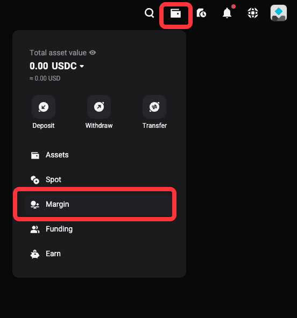This screenshot has height=318, width=297.
Task: Click the Withdraw icon button
Action: tap(99, 107)
